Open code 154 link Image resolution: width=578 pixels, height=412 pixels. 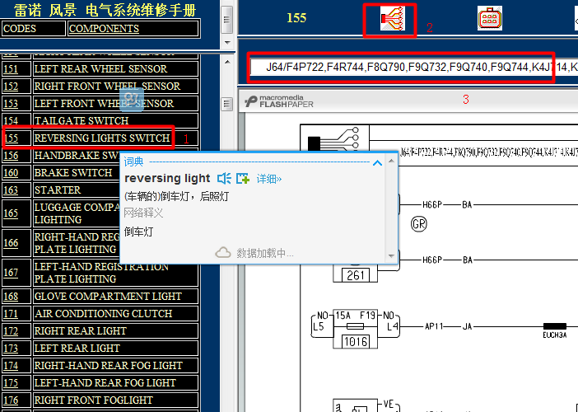point(11,121)
